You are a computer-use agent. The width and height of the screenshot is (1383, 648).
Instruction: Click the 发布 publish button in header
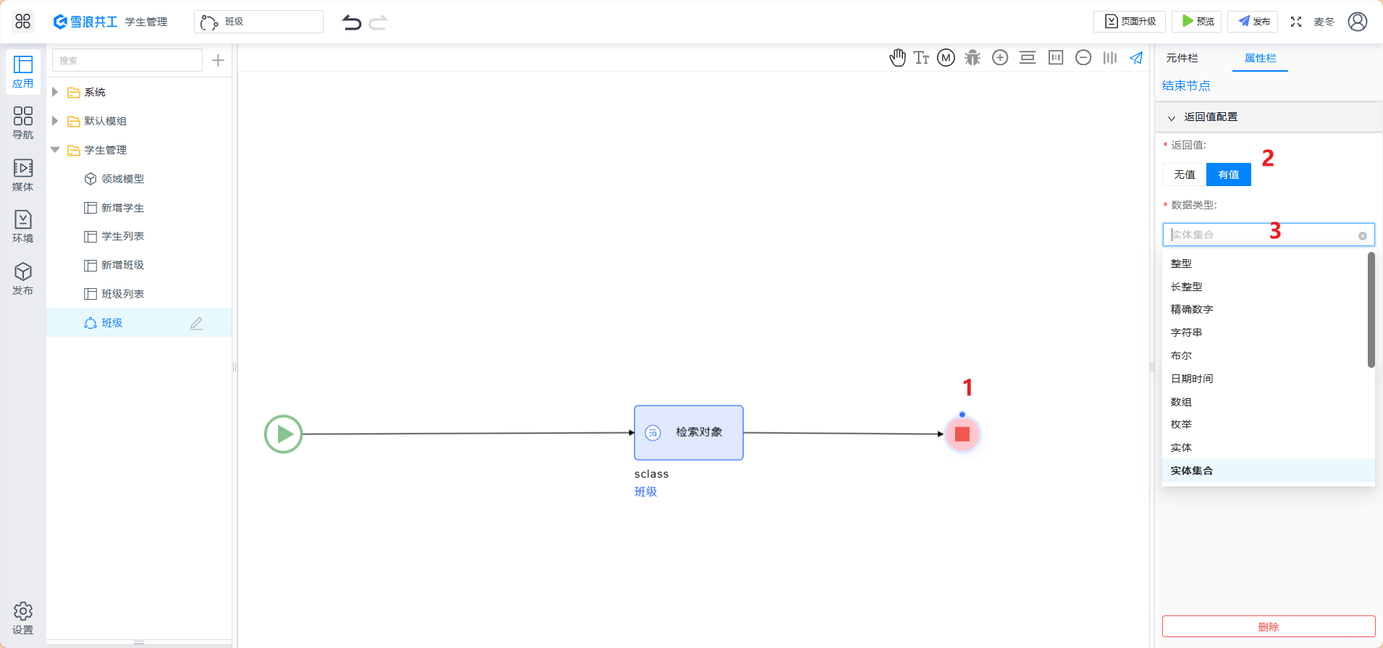click(x=1253, y=22)
